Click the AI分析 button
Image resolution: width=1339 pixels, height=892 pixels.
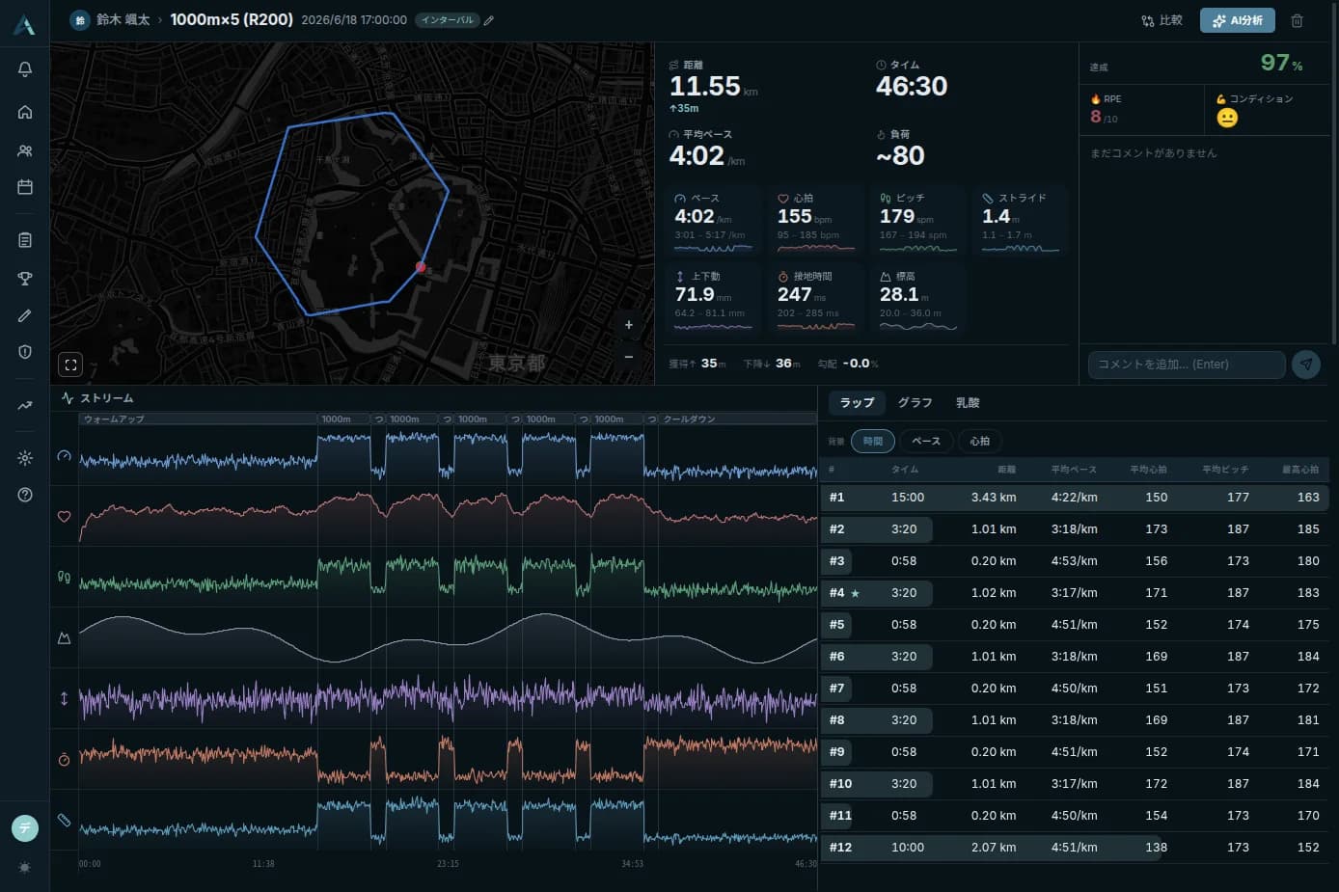1238,20
